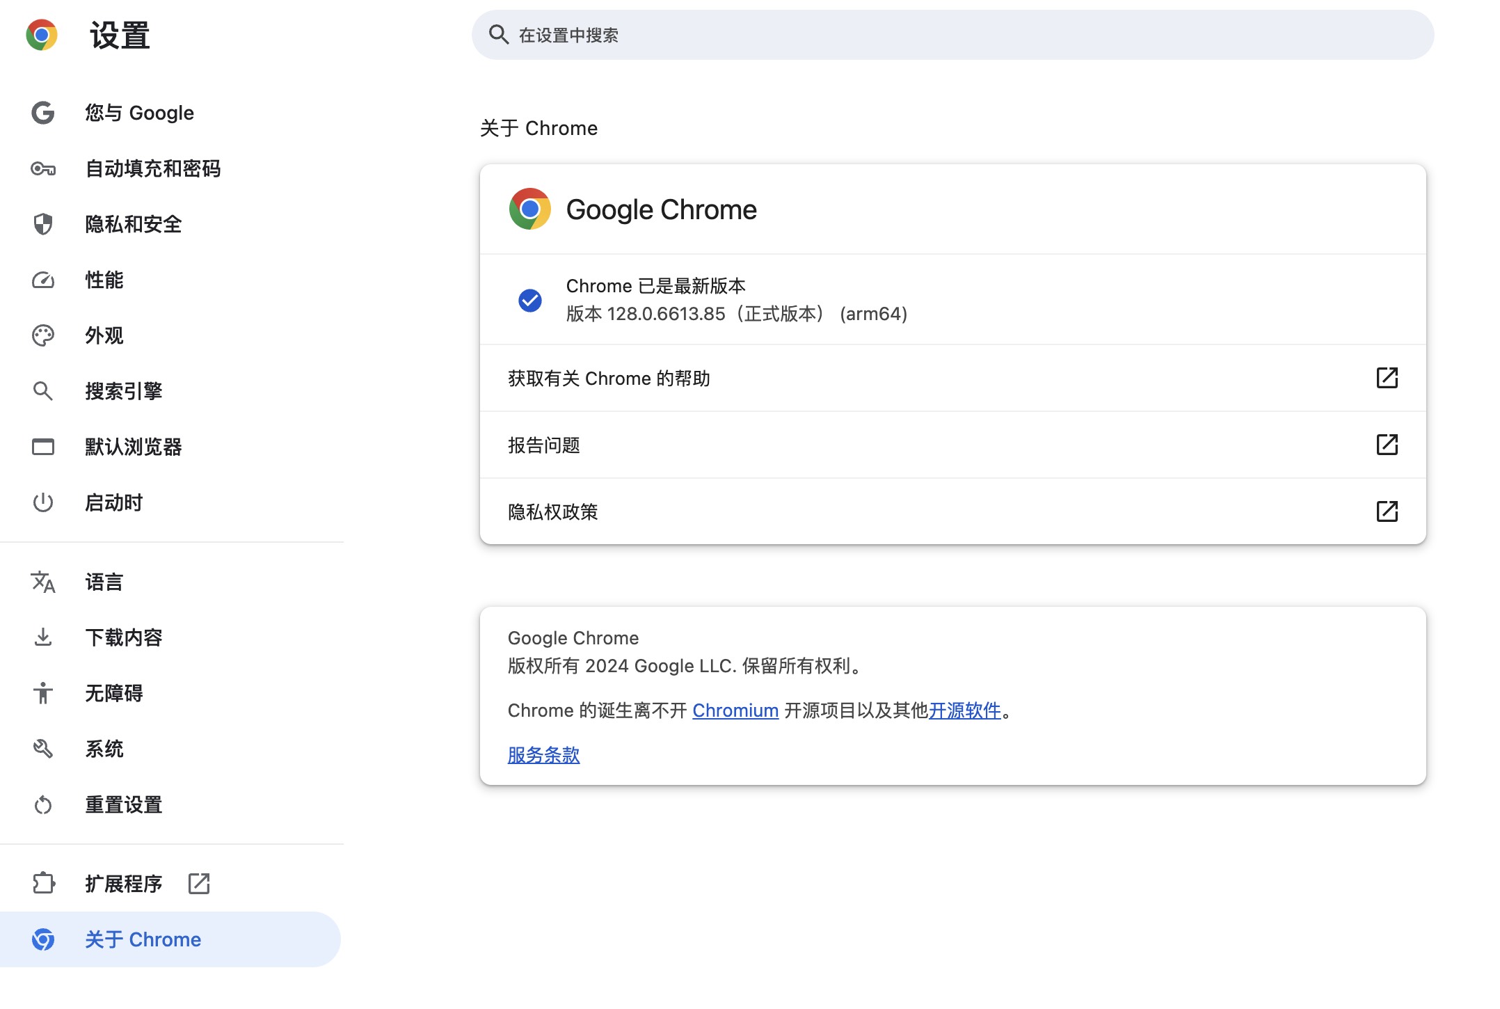Image resolution: width=1500 pixels, height=1009 pixels.
Task: Select 外观 in the sidebar
Action: pyautogui.click(x=170, y=335)
